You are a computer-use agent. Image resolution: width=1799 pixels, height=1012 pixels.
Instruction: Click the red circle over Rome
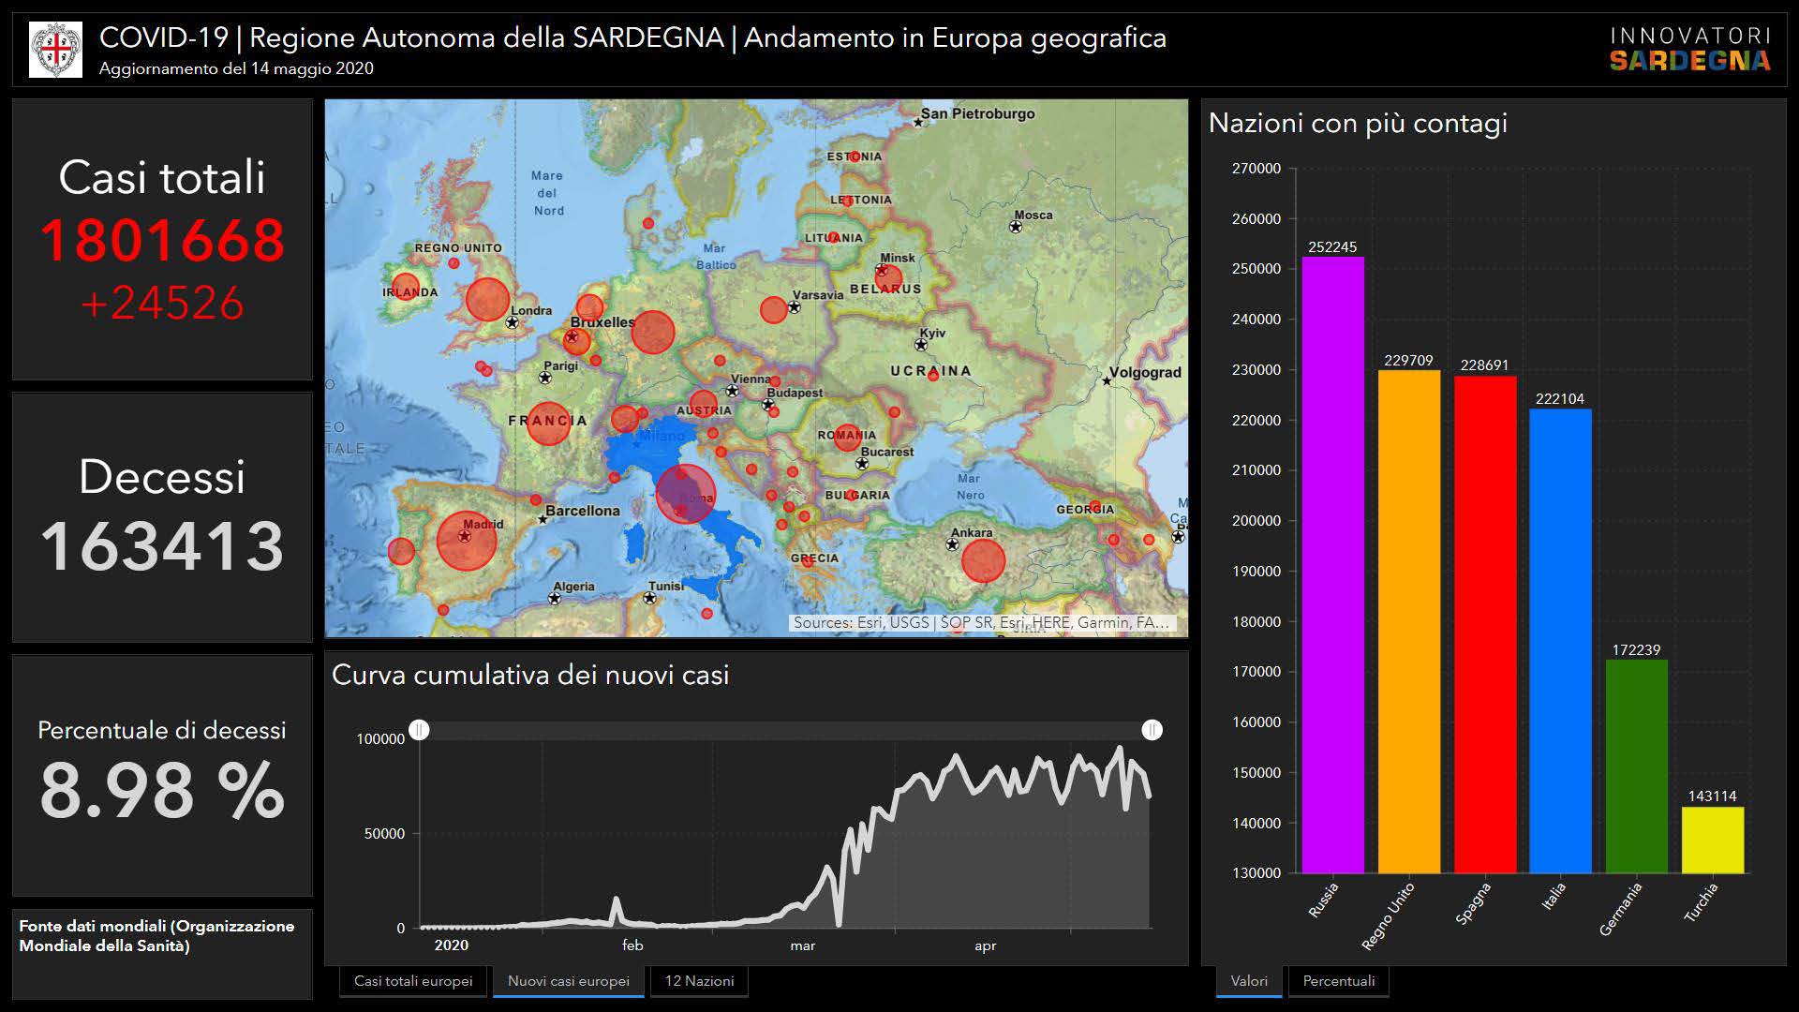[685, 493]
